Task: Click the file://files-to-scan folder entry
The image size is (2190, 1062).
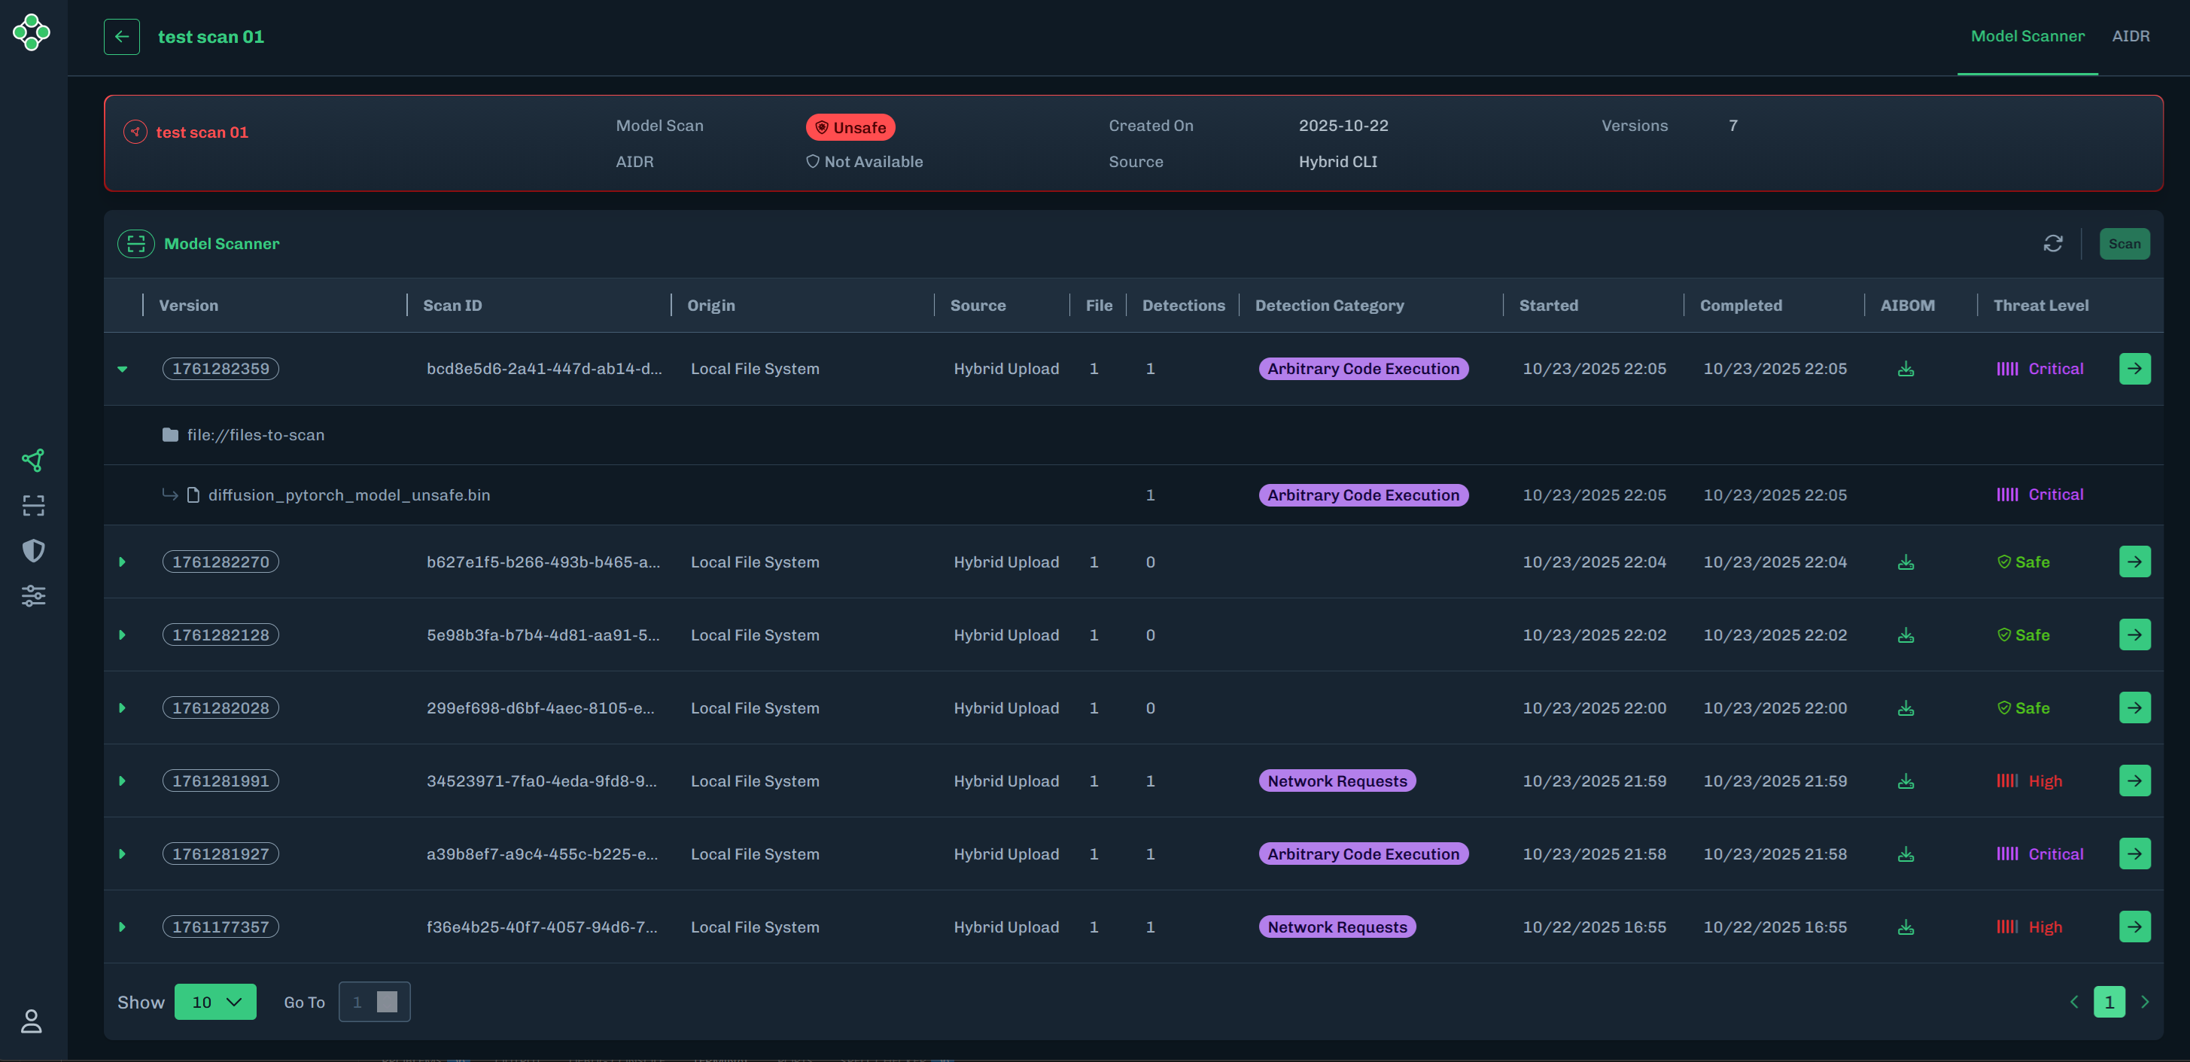Action: pos(255,434)
